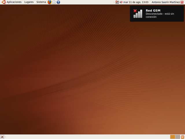Open the Trash applet
185x139 pixels.
(x=183, y=137)
